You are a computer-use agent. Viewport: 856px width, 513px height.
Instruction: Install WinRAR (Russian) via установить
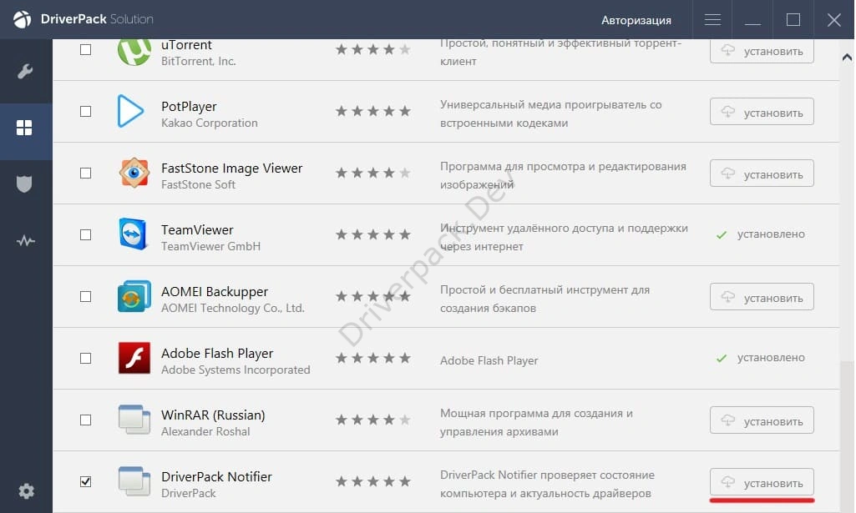click(x=762, y=420)
